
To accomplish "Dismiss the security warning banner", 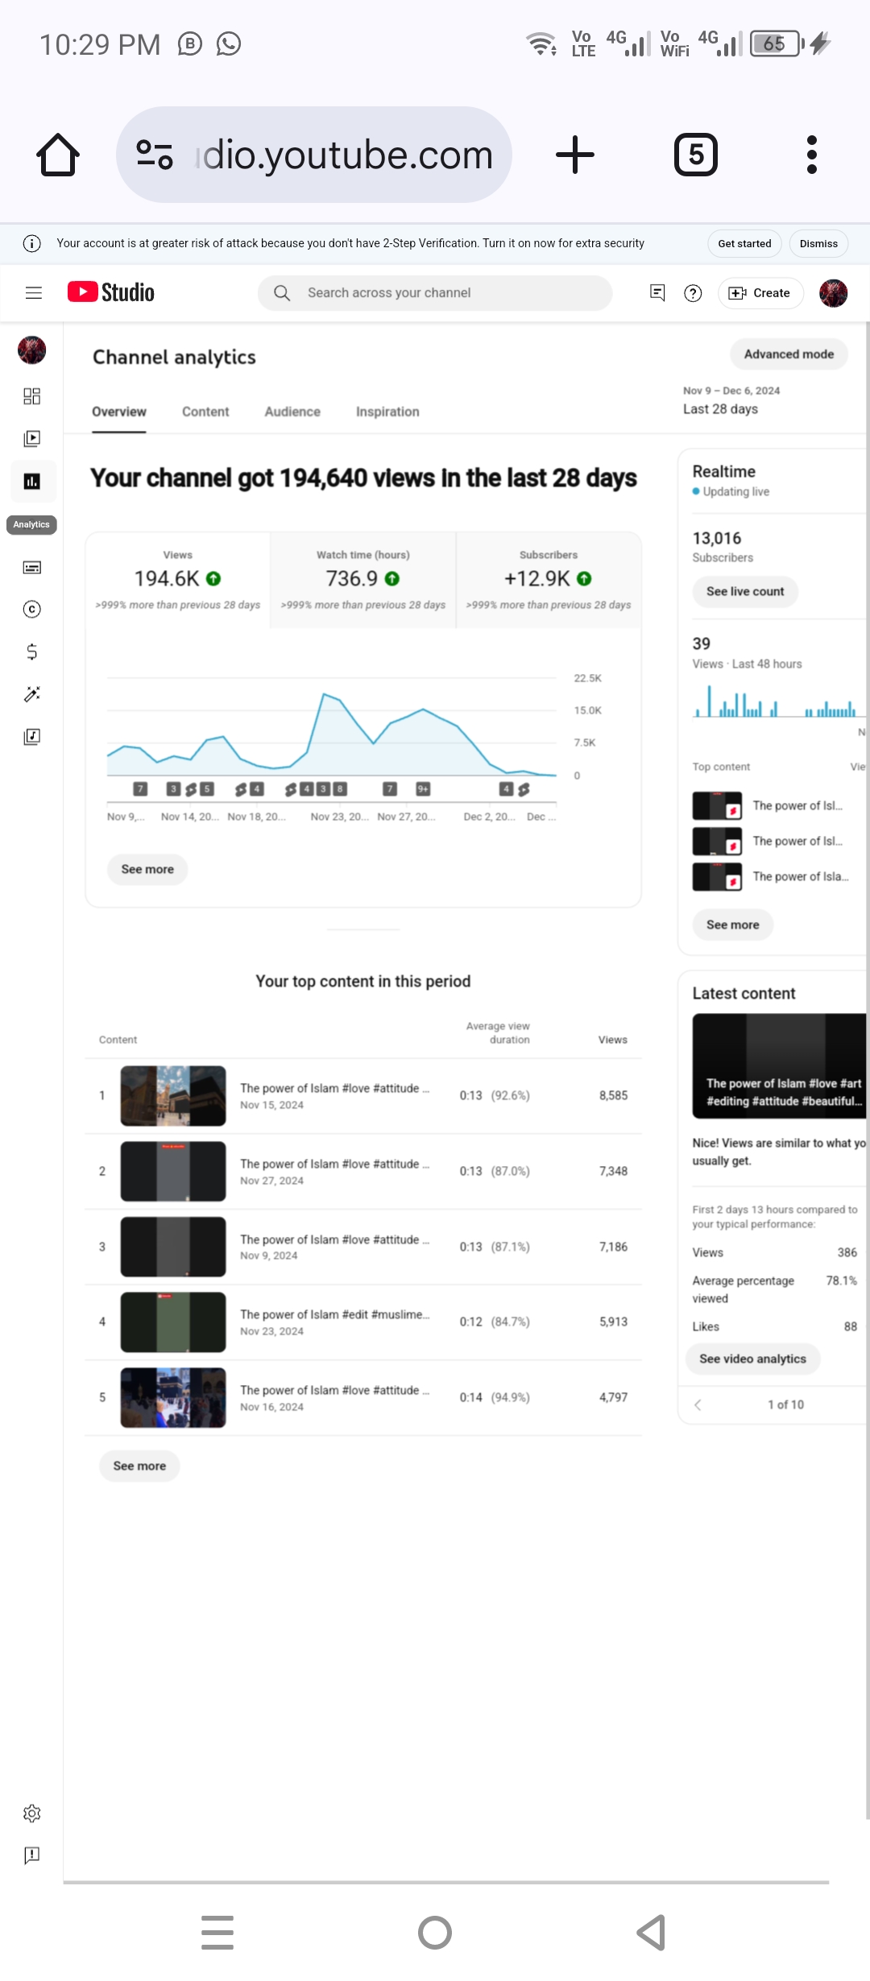I will [x=818, y=243].
